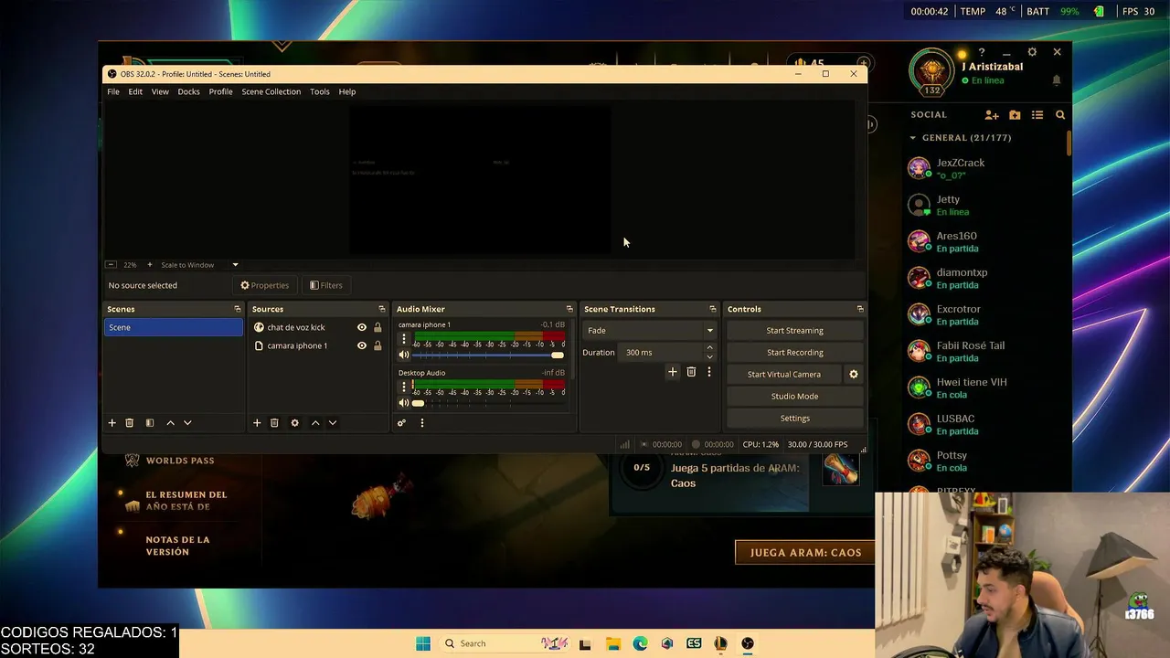Enable Studio Mode

point(794,397)
